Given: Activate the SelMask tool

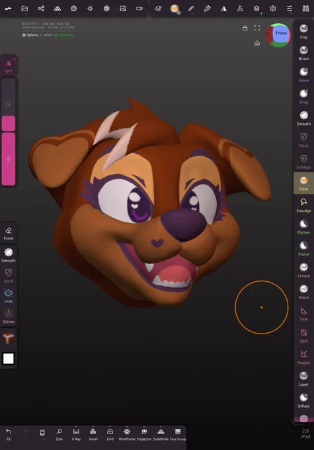Looking at the screenshot, I should tap(303, 161).
